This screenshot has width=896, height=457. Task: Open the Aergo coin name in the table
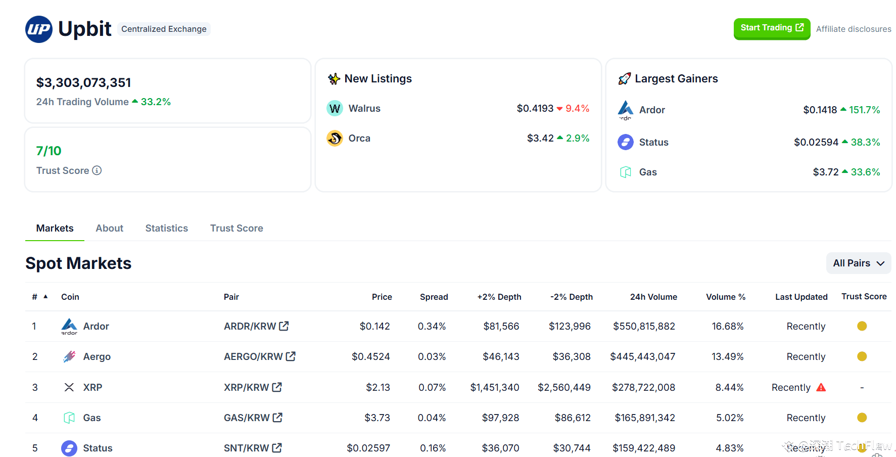point(97,356)
